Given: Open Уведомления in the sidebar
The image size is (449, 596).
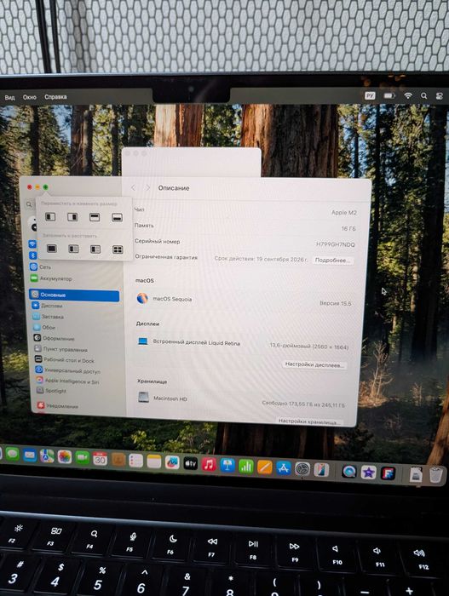Looking at the screenshot, I should click(x=78, y=405).
